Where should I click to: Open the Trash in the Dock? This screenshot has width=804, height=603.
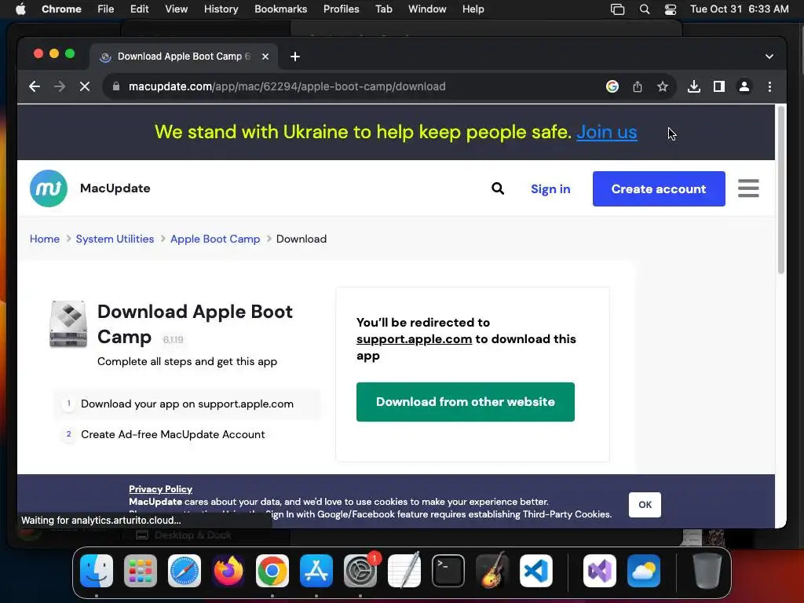tap(707, 571)
